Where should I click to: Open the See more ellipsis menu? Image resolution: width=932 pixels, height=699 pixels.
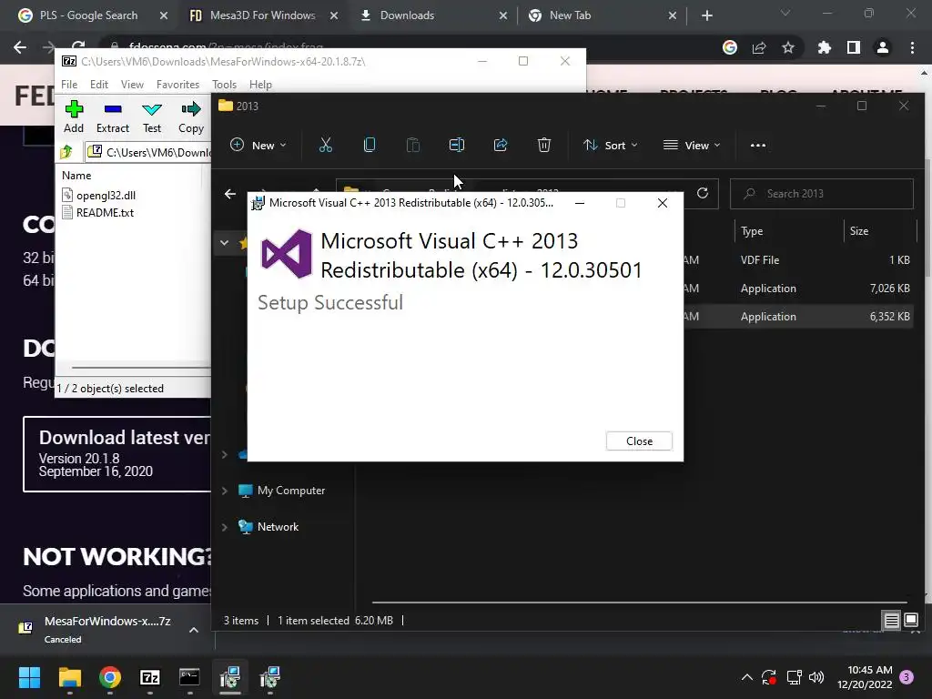[758, 145]
